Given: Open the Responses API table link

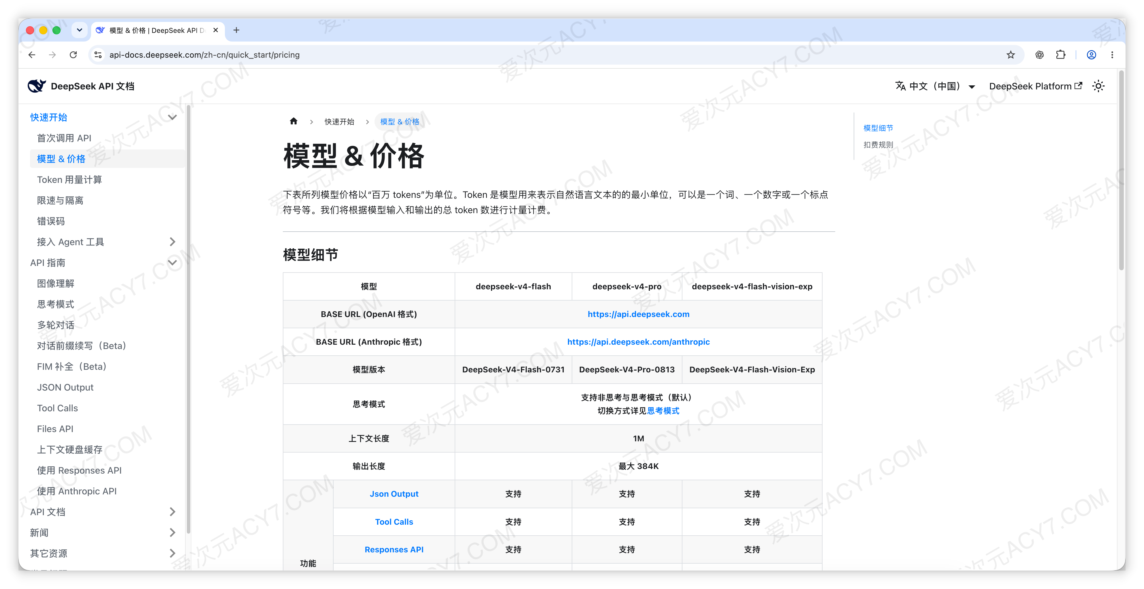Looking at the screenshot, I should [x=394, y=549].
